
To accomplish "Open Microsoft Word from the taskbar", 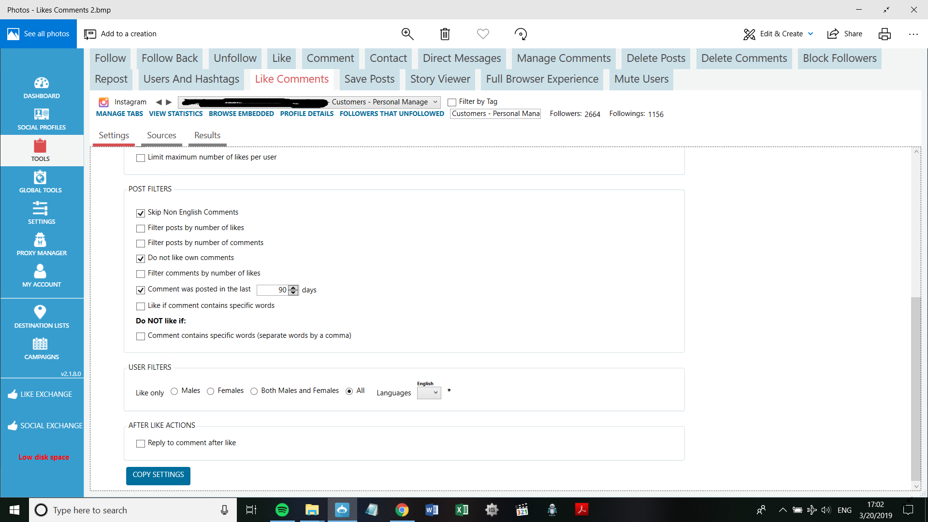I will pyautogui.click(x=432, y=510).
